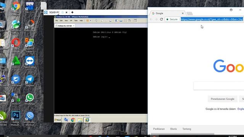Screen dimensions: 244x137
Task: Click VMware thumbnail bar toolbar icon
Action: pos(121,21)
